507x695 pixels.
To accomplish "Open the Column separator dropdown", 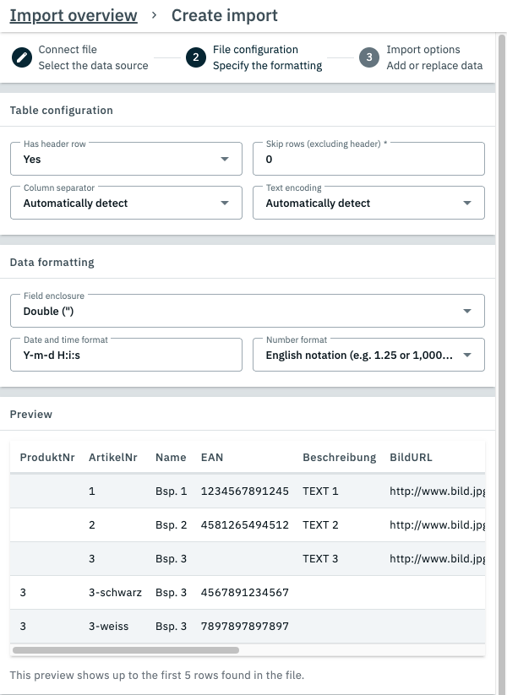I will 126,203.
